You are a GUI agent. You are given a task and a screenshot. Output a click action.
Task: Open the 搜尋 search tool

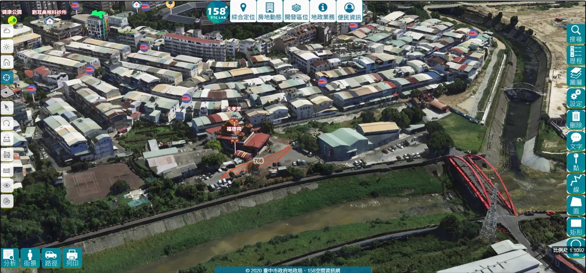[x=576, y=34]
